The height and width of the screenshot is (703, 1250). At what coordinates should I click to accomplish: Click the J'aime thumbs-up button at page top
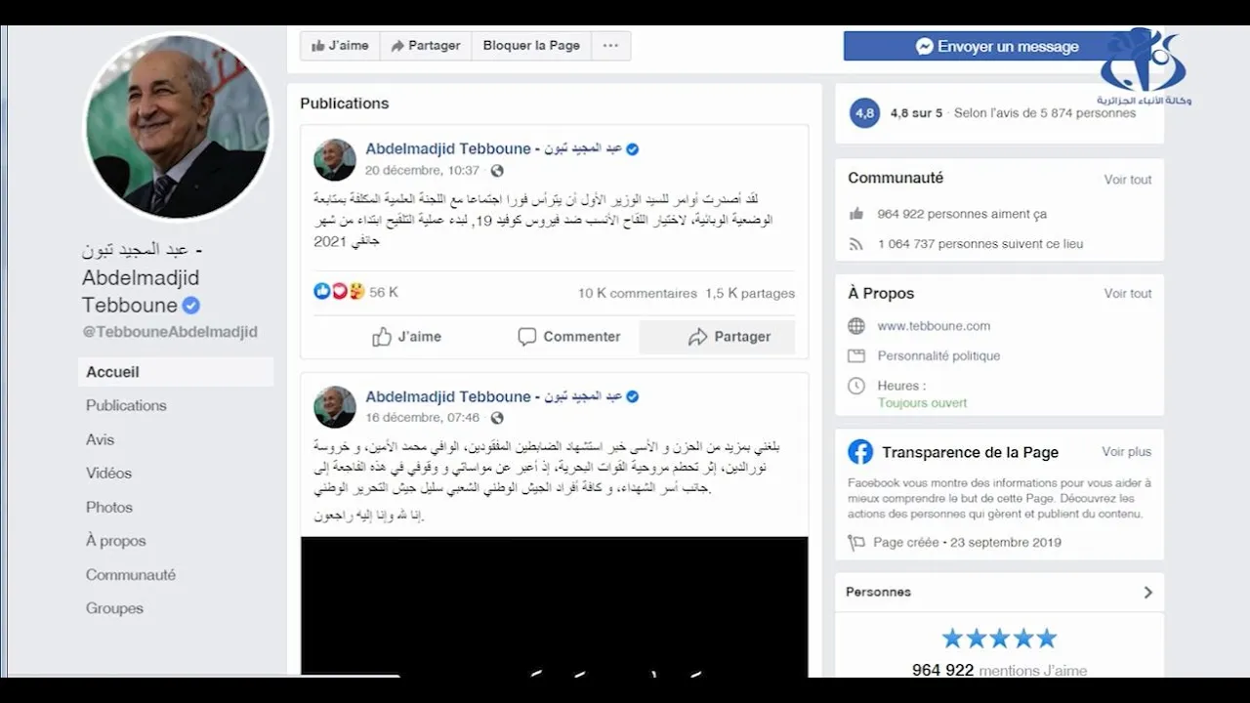tap(339, 46)
